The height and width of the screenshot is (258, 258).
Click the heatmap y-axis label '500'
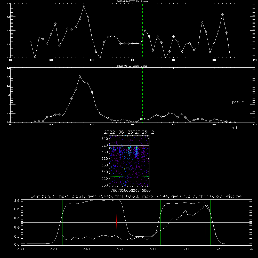point(105,185)
